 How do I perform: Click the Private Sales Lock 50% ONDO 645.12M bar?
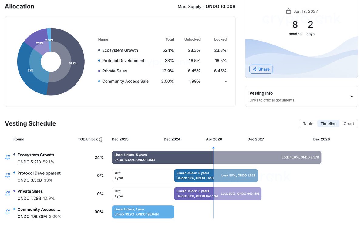coord(238,194)
